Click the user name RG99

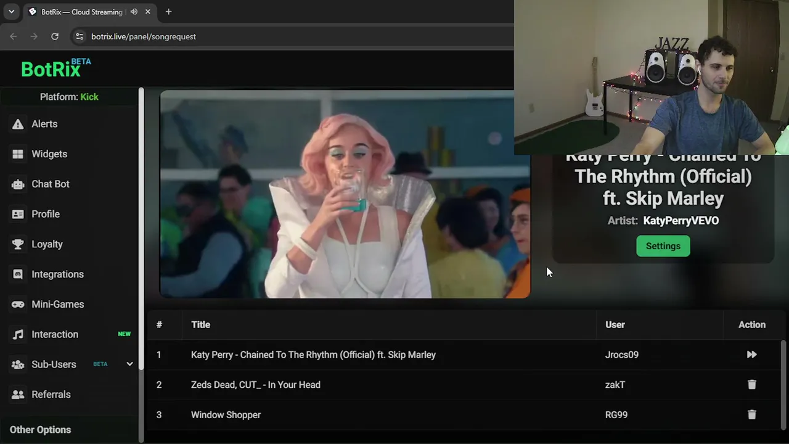tap(616, 415)
